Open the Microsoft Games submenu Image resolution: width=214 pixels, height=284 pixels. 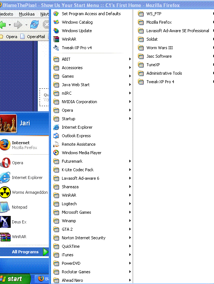pyautogui.click(x=92, y=212)
